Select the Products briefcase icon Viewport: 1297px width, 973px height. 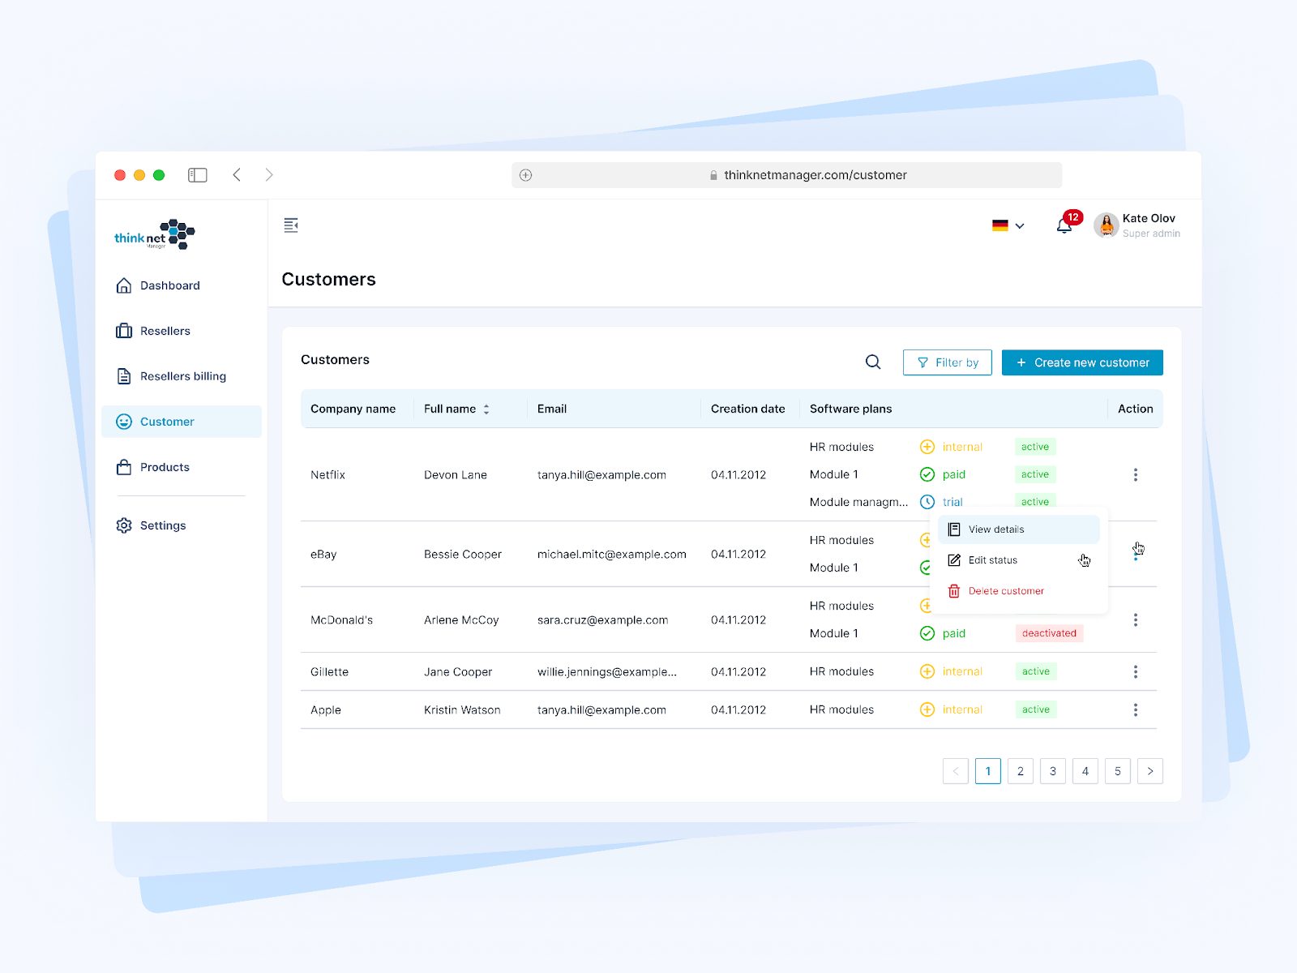tap(123, 466)
